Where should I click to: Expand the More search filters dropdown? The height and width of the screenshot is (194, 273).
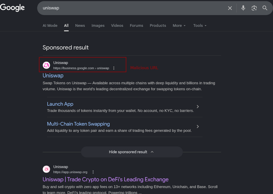tap(179, 26)
